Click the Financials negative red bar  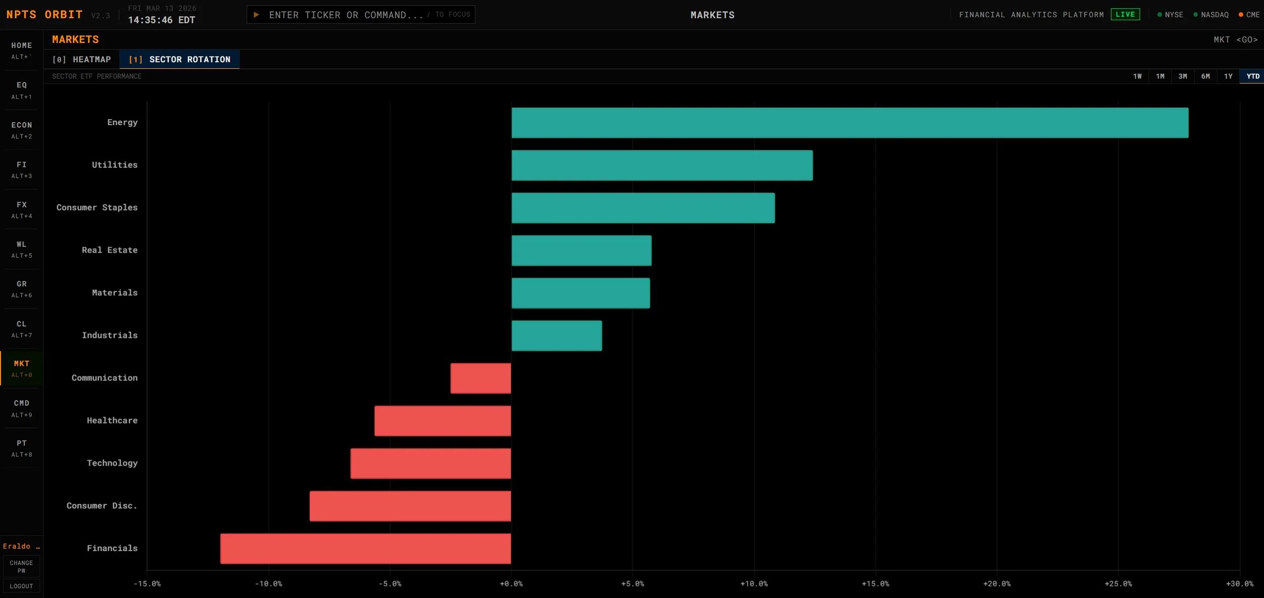point(366,549)
